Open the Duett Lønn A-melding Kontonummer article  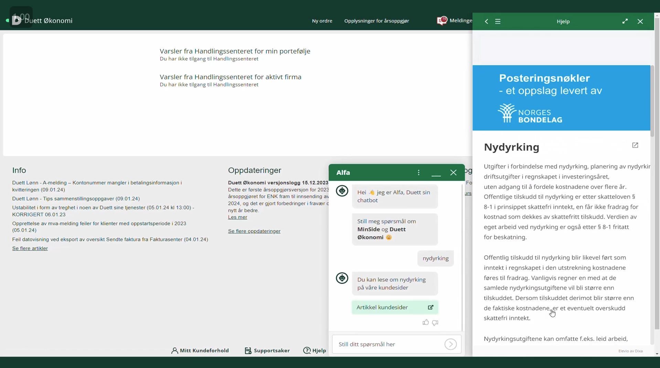tap(97, 186)
